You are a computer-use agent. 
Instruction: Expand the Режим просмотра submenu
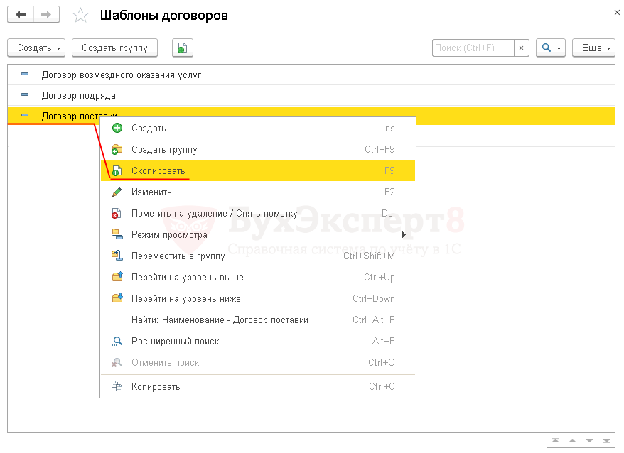click(257, 235)
